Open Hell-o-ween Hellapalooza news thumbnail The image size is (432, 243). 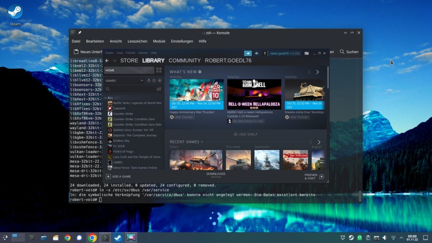(254, 94)
